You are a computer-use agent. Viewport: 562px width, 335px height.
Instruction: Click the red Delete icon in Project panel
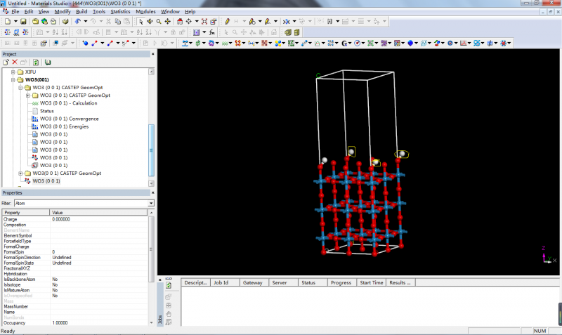pos(15,63)
